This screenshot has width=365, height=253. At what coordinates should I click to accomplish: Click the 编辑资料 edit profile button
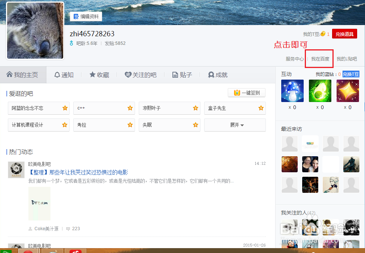tap(86, 16)
